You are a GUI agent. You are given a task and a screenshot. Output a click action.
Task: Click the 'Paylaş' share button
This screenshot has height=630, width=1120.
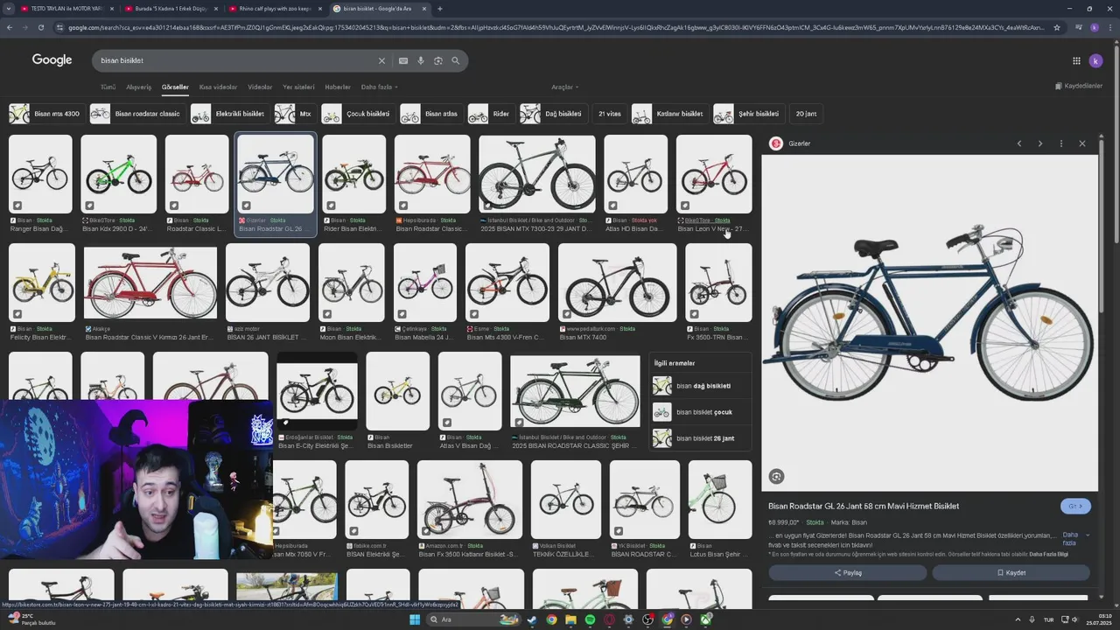847,572
